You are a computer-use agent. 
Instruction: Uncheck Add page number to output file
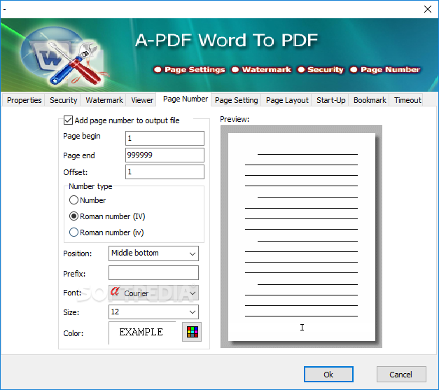[x=68, y=120]
